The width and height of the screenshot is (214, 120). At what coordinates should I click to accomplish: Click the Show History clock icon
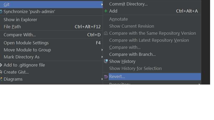[106, 61]
